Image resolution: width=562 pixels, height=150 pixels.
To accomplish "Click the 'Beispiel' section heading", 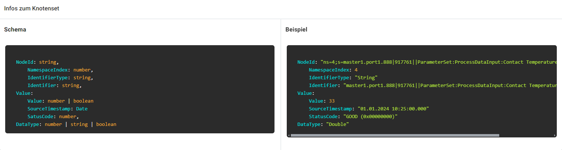I will pyautogui.click(x=296, y=29).
